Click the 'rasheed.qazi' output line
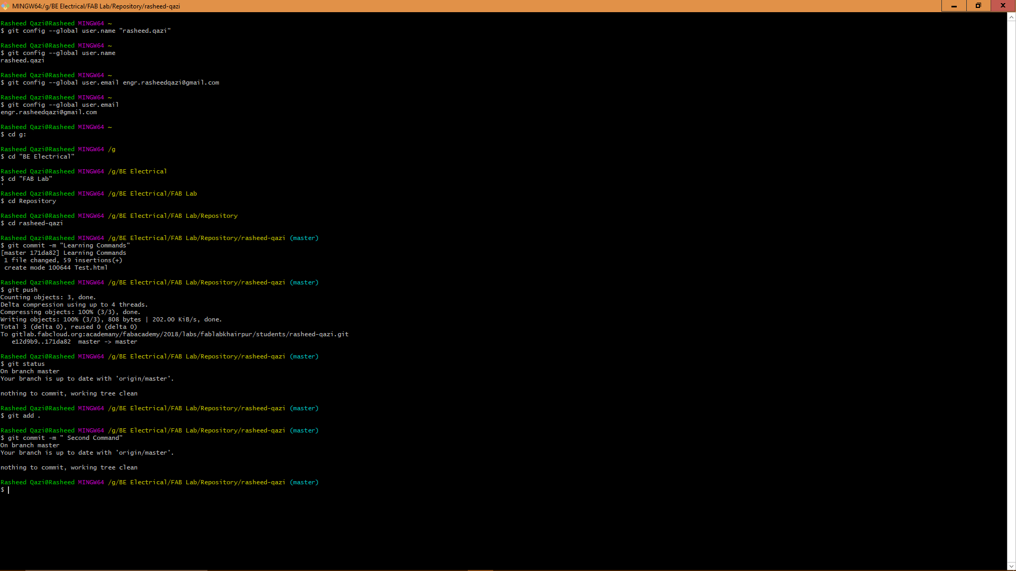 (x=22, y=60)
